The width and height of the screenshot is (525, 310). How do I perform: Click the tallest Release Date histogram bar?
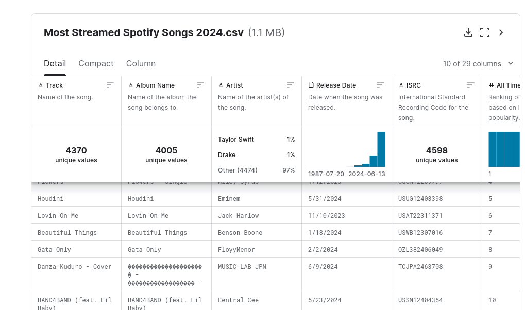381,149
